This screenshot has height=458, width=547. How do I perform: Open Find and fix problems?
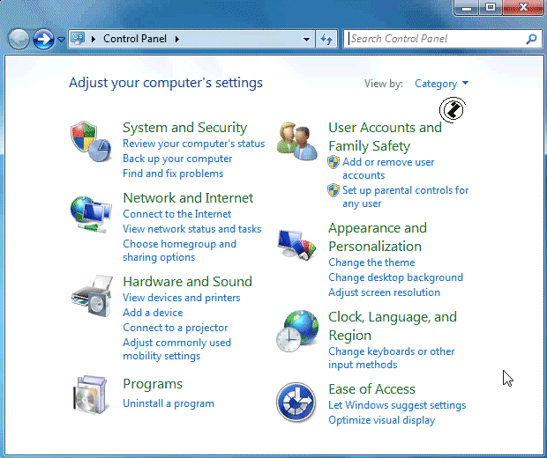coord(173,174)
